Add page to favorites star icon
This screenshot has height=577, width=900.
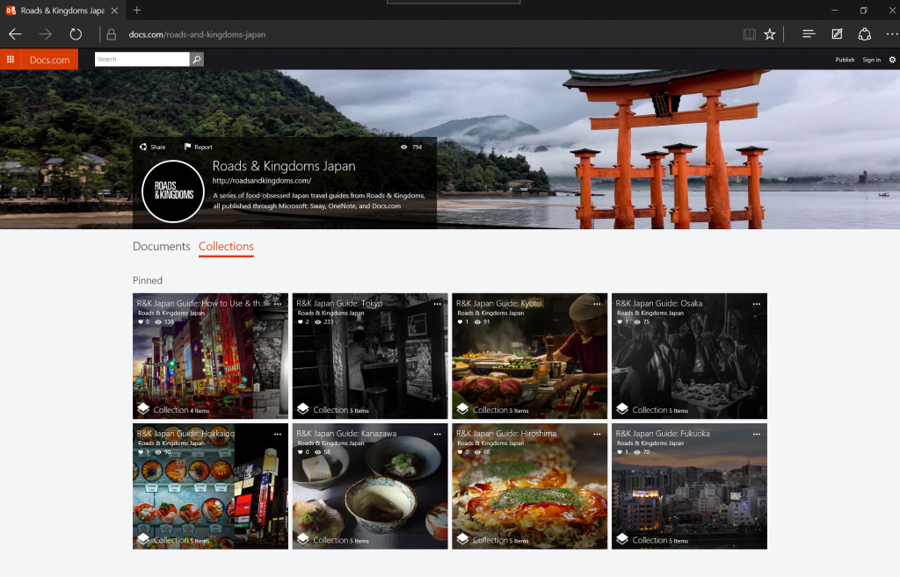pyautogui.click(x=770, y=34)
